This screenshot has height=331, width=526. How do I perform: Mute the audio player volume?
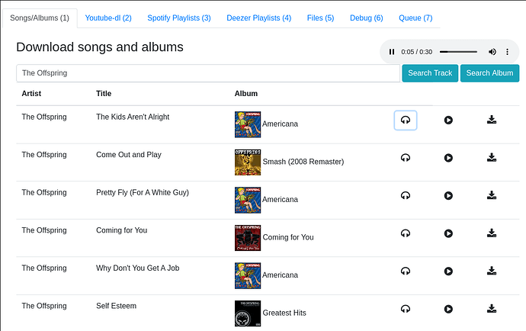tap(492, 52)
